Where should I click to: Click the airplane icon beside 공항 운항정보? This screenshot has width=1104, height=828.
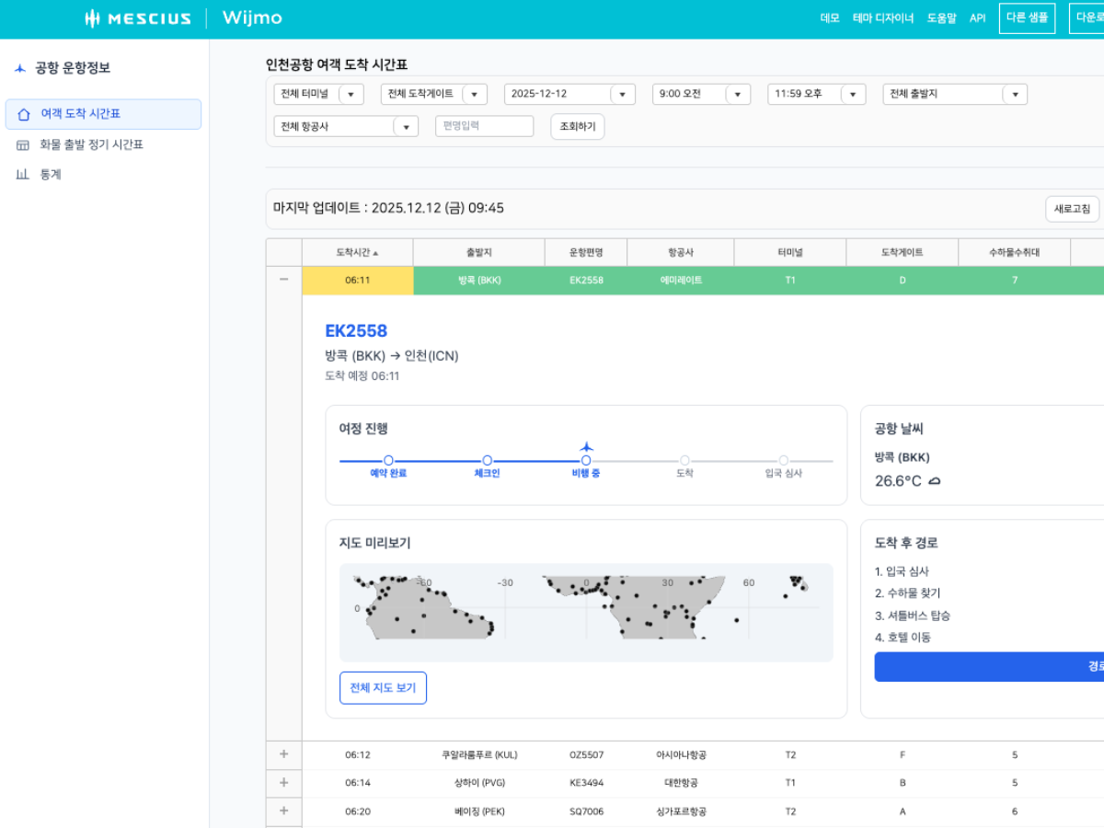point(20,68)
